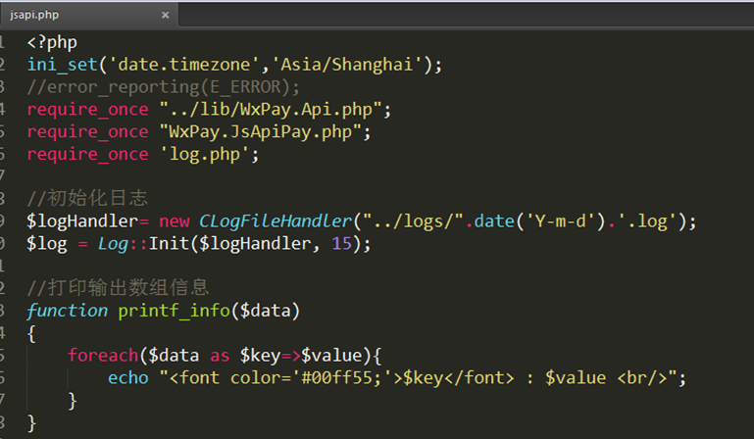This screenshot has width=754, height=439.
Task: Click the Log class name
Action: tap(113, 244)
